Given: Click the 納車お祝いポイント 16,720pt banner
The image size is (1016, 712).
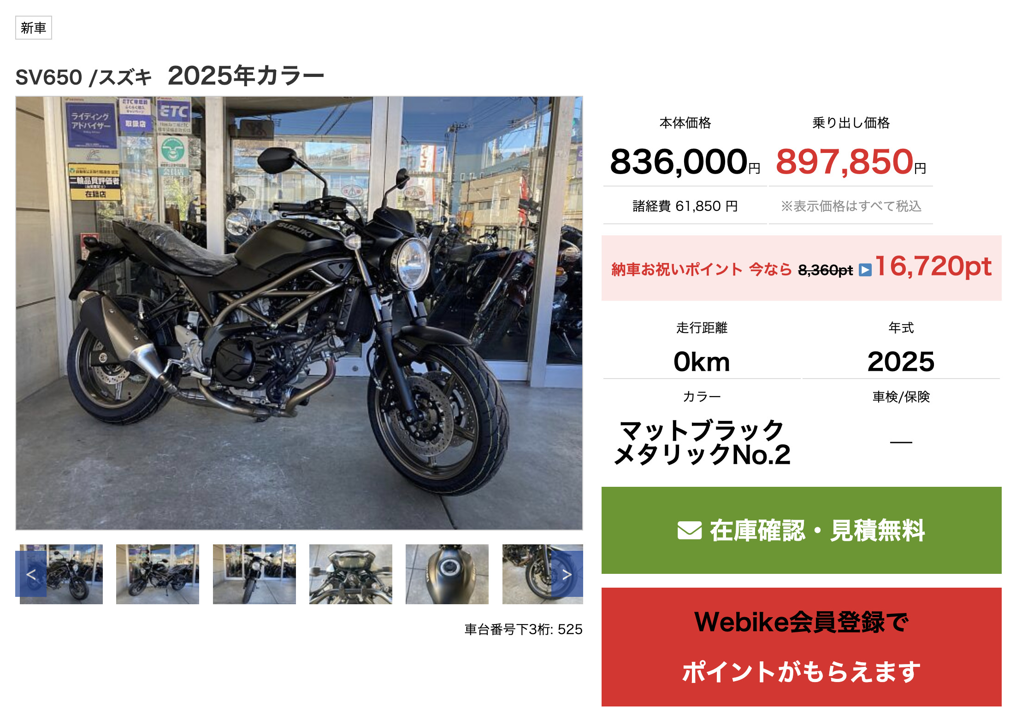Looking at the screenshot, I should point(801,268).
